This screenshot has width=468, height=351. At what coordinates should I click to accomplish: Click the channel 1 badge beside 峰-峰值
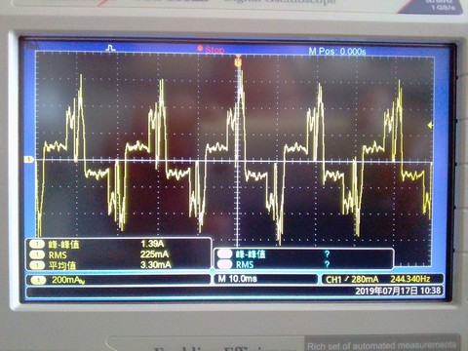(x=37, y=244)
